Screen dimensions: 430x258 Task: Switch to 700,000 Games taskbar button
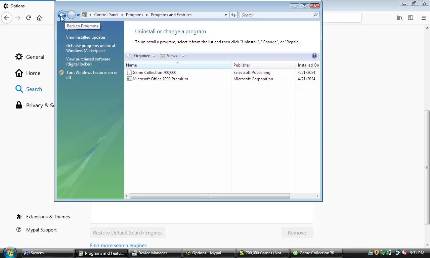(263, 253)
